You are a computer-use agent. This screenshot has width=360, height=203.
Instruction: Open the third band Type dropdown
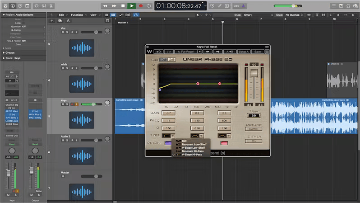tap(228, 136)
